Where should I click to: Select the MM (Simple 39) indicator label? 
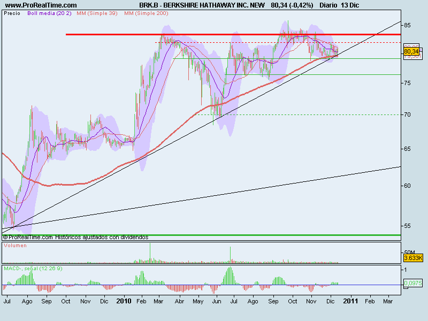[97, 13]
